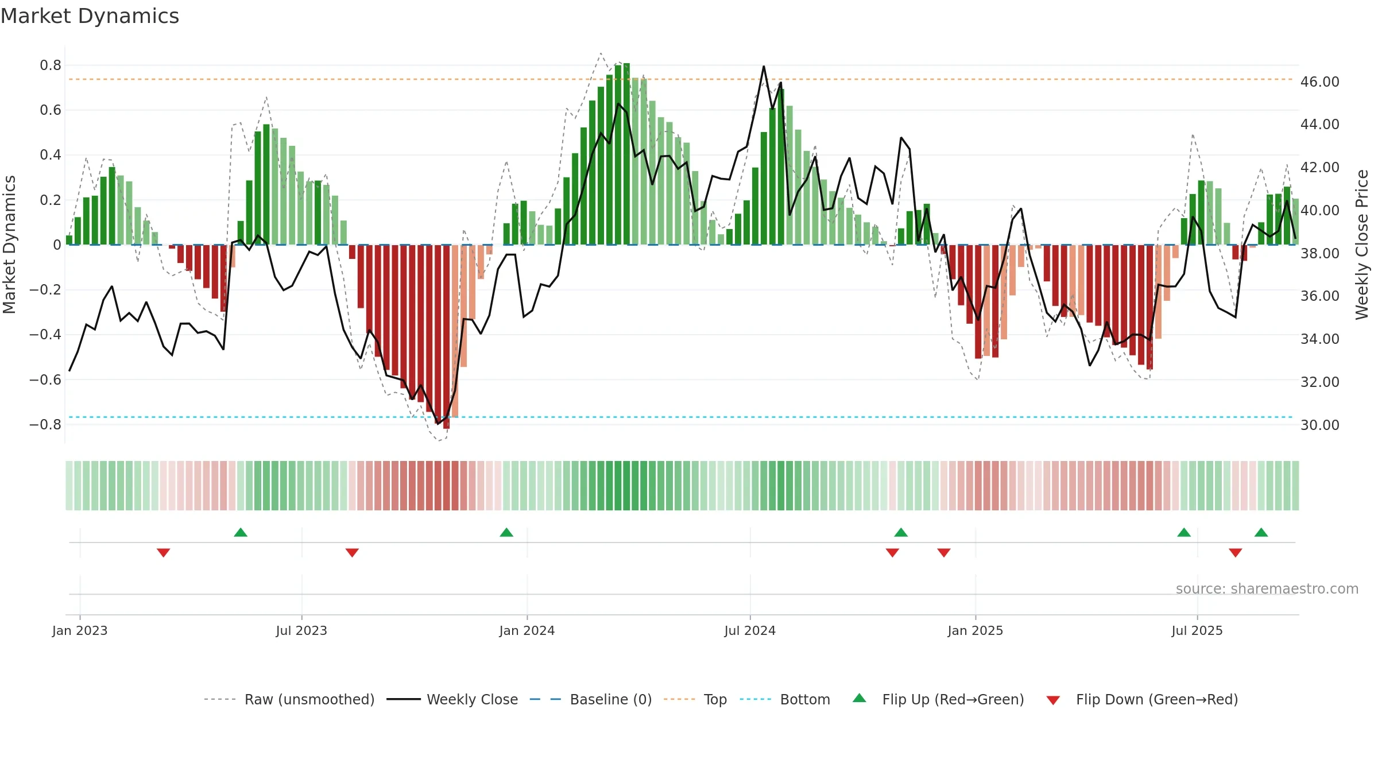Click the red flip-down marker just before Jan 2025

click(x=944, y=553)
